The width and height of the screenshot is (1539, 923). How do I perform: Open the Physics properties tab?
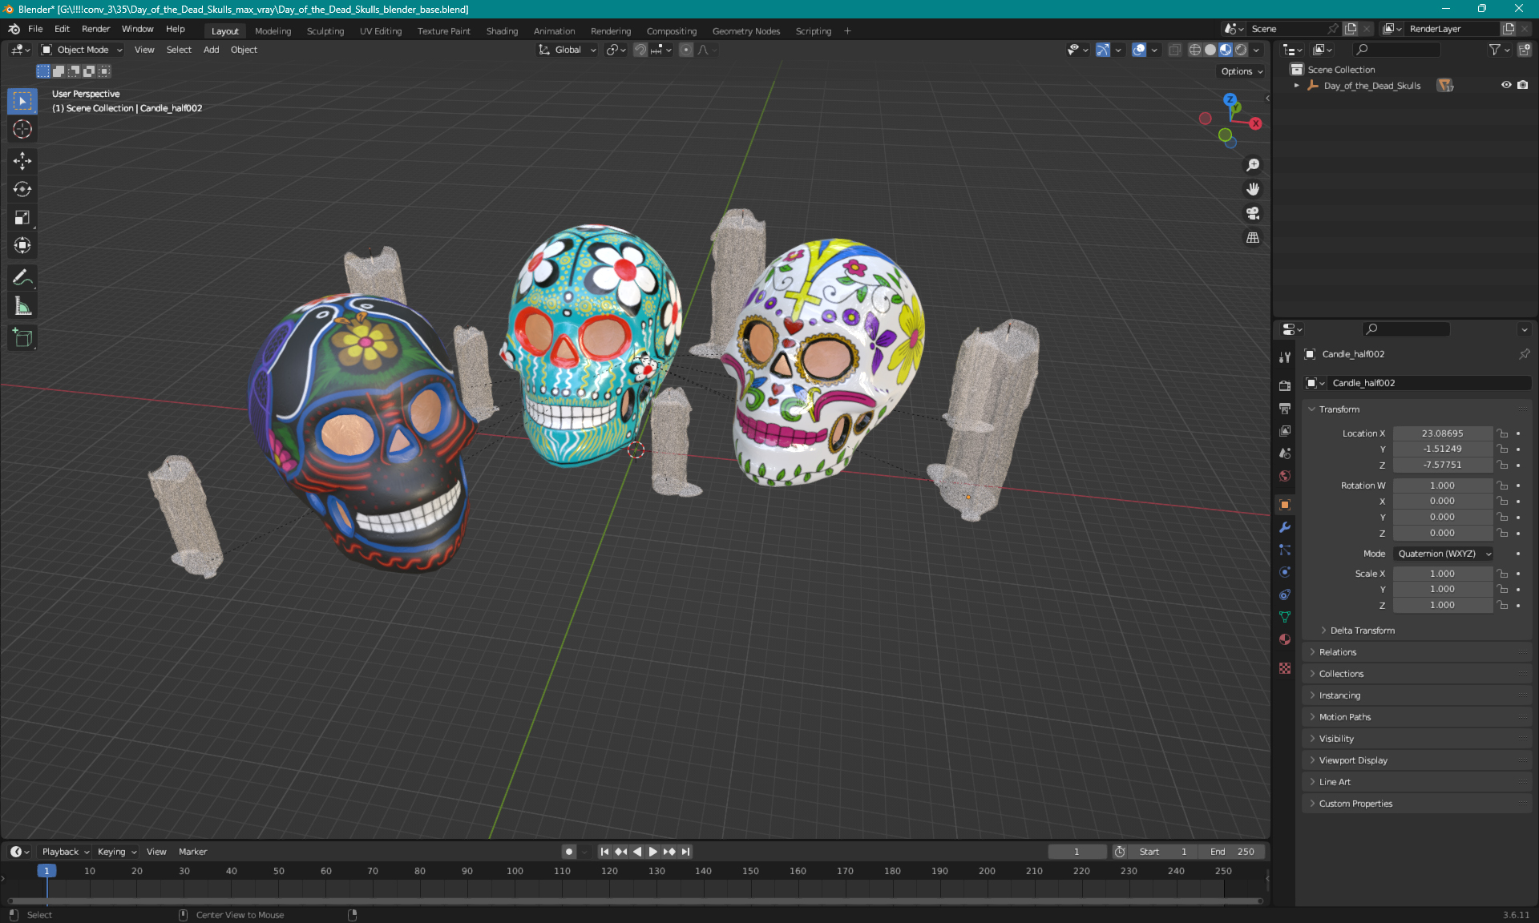coord(1285,572)
